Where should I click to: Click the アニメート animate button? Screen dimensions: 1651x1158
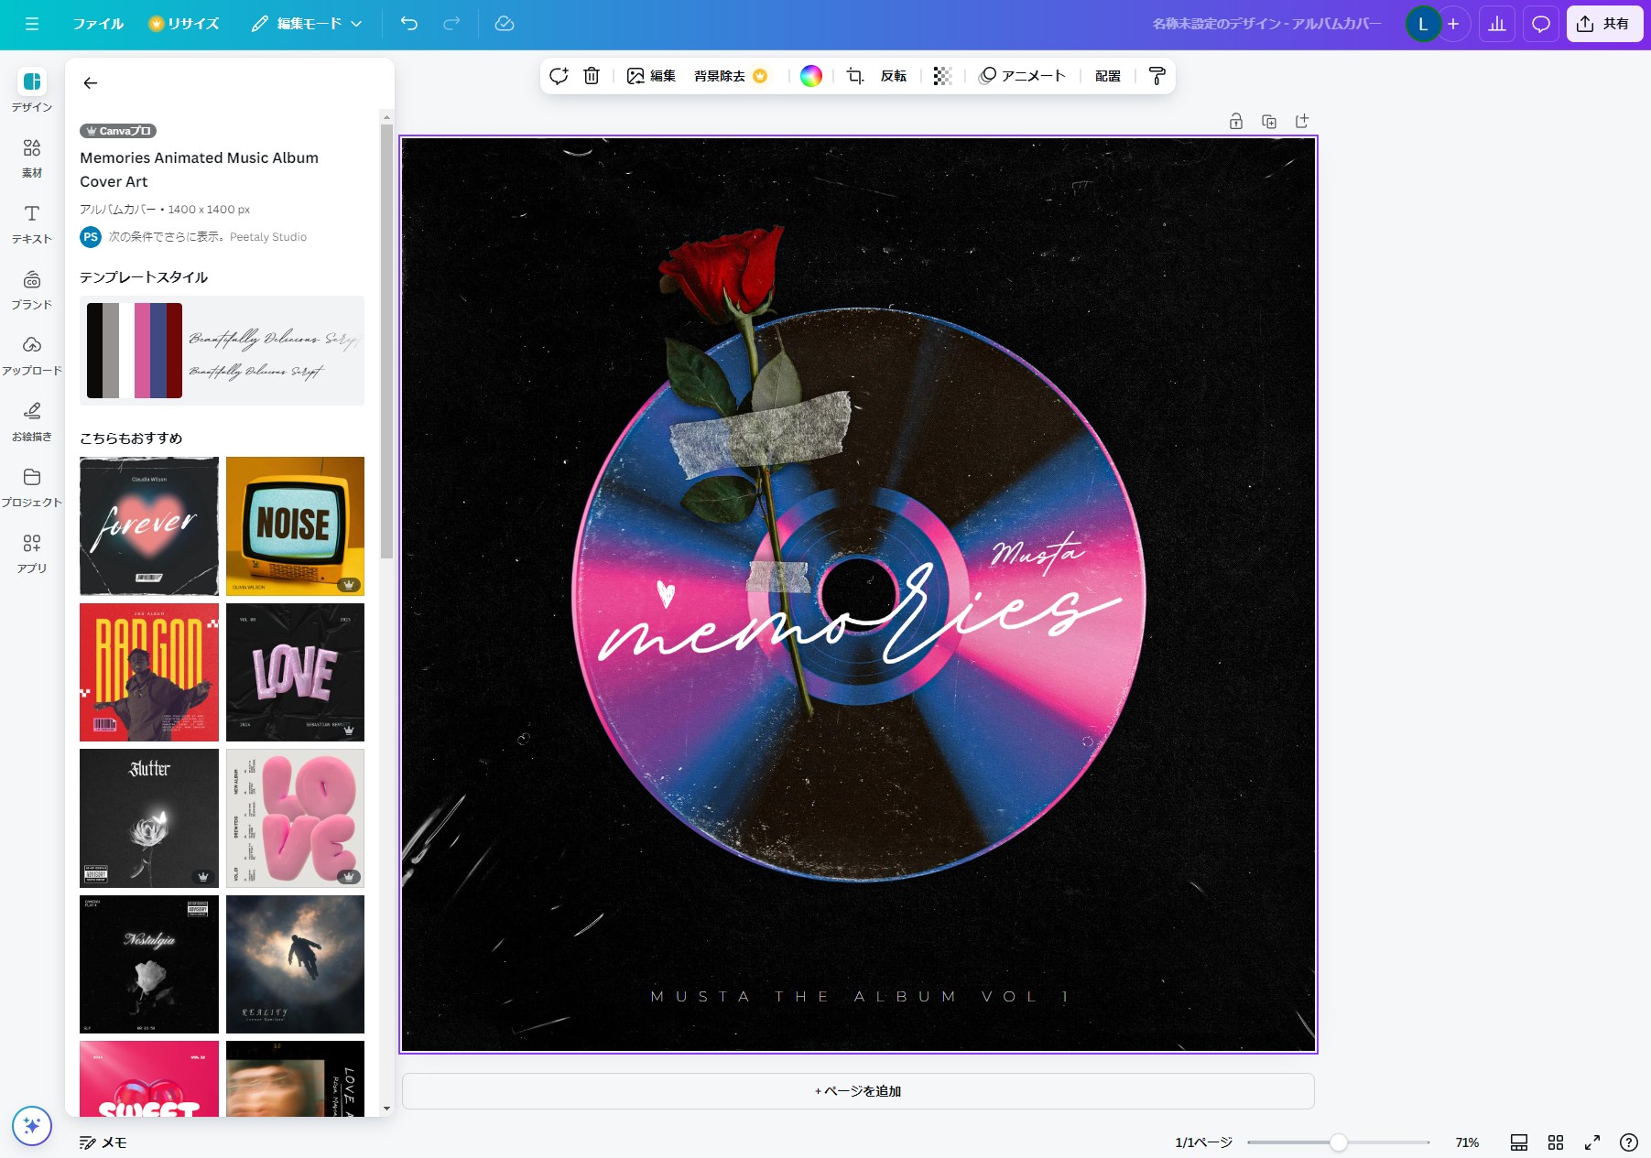point(1023,76)
